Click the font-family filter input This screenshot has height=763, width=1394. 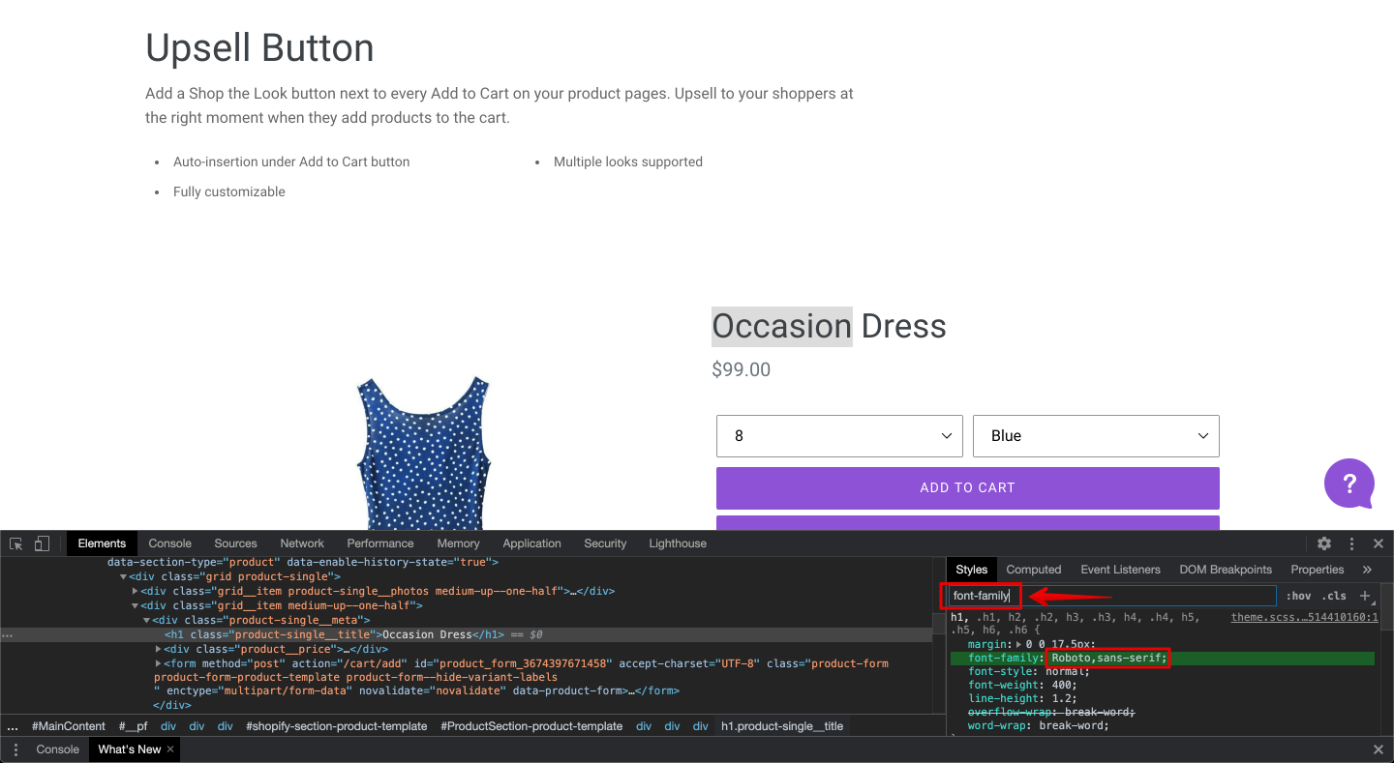tap(1111, 596)
